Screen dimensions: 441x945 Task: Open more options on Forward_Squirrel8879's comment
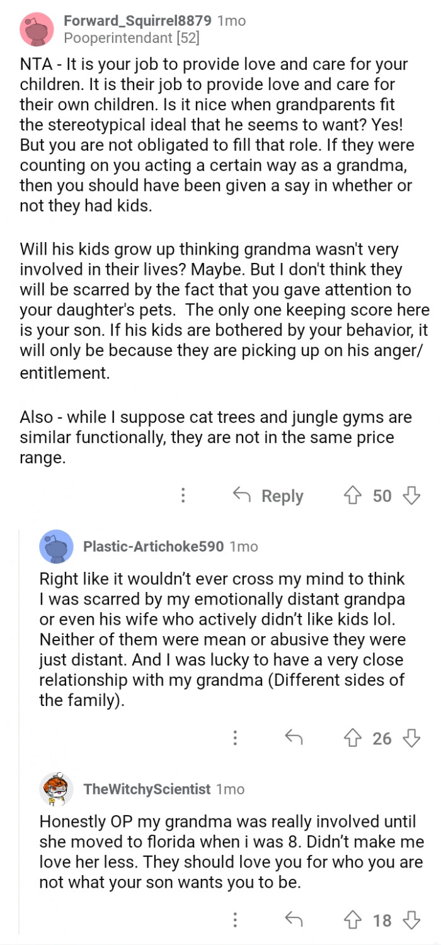click(183, 496)
